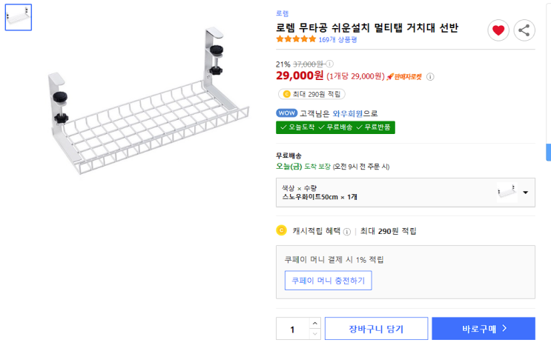This screenshot has height=348, width=551.
Task: Open the 169개 상품평 reviews link
Action: [337, 40]
